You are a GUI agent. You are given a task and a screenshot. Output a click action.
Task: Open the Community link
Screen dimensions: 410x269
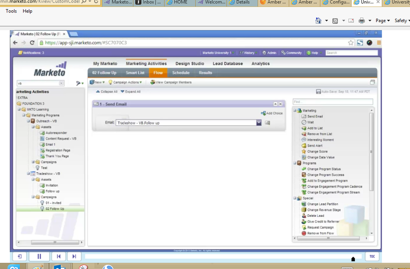point(291,53)
